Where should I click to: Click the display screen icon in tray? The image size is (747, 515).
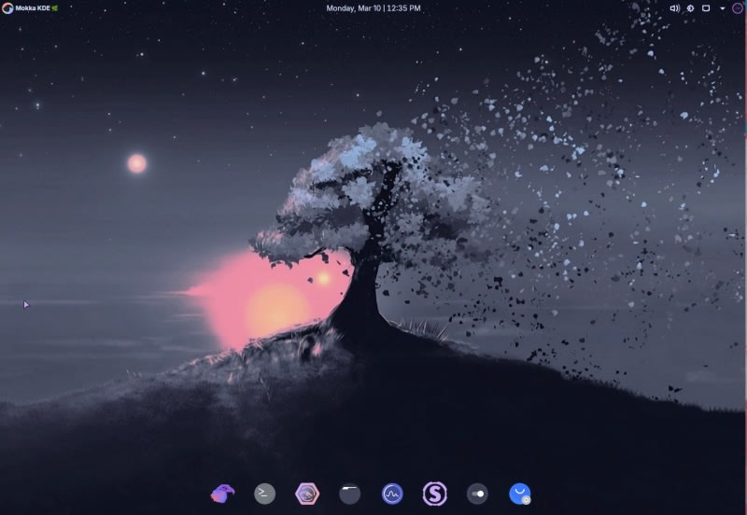[706, 7]
